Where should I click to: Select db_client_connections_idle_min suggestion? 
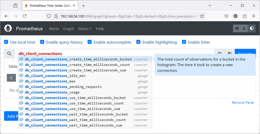click(x=85, y=76)
